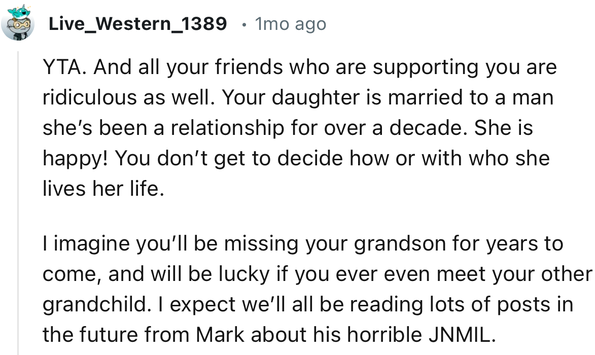Click the word "decade" in the comment
This screenshot has width=595, height=355.
tap(427, 128)
